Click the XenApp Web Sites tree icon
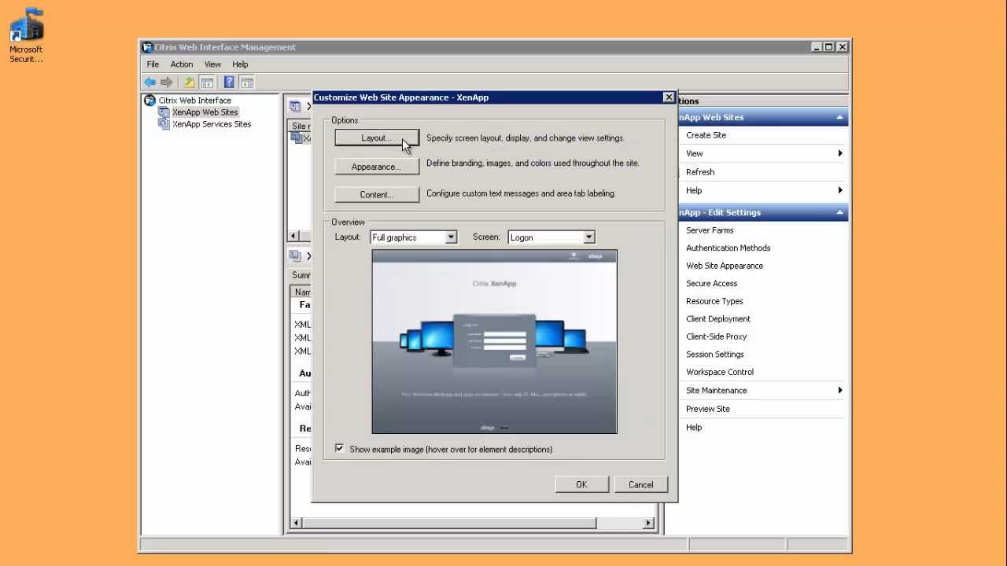Screen dimensions: 1007x566 click(164, 112)
